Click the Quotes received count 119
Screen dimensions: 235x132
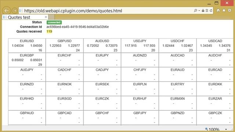pyautogui.click(x=49, y=32)
